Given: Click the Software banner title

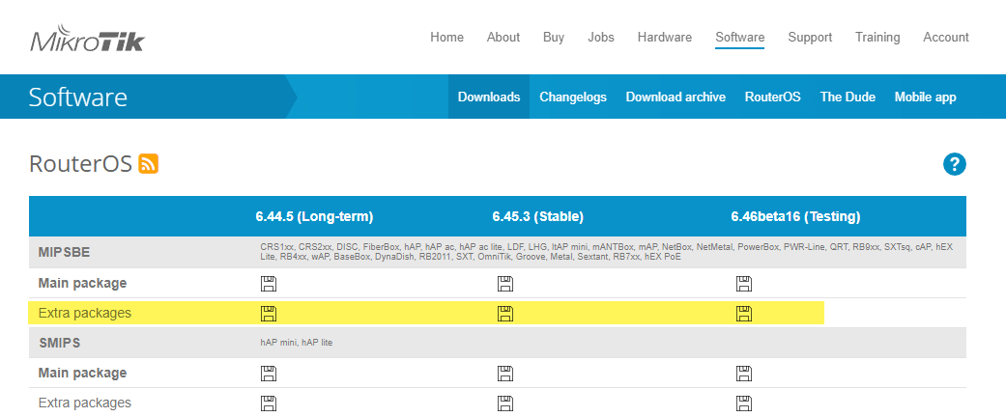Looking at the screenshot, I should 77,97.
